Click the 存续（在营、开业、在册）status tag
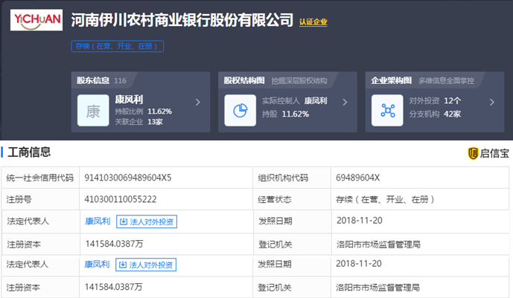This screenshot has width=513, height=298. tap(118, 46)
